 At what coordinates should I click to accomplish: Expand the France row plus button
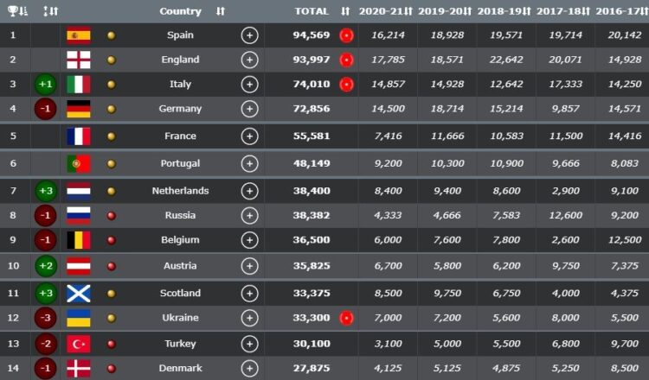pyautogui.click(x=249, y=136)
